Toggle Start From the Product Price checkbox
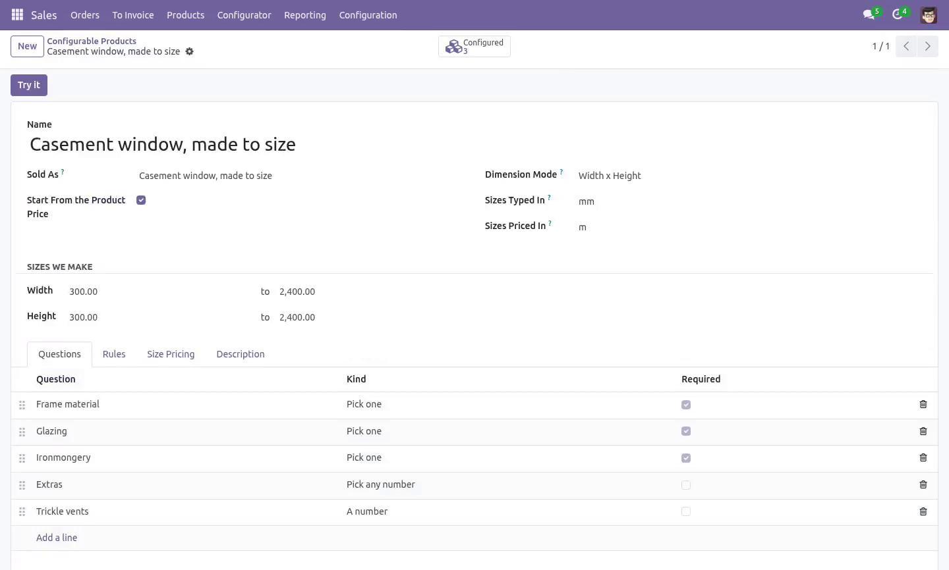 point(141,200)
